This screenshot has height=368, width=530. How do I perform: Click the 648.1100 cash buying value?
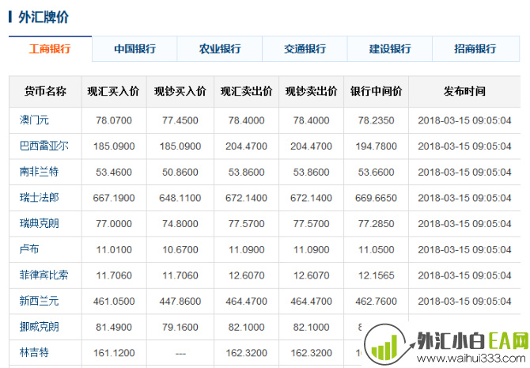pyautogui.click(x=180, y=198)
